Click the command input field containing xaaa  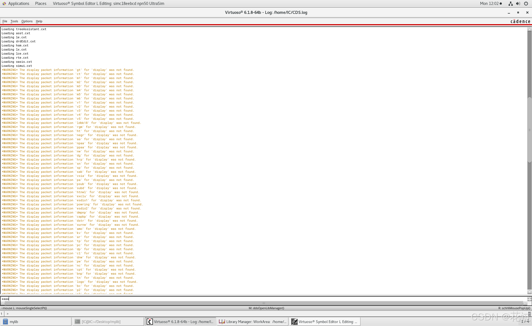pyautogui.click(x=261, y=299)
